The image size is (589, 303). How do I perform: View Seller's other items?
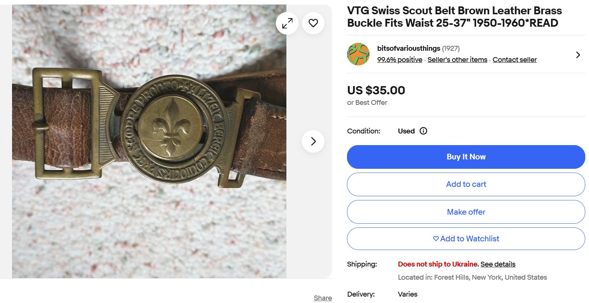pos(457,60)
